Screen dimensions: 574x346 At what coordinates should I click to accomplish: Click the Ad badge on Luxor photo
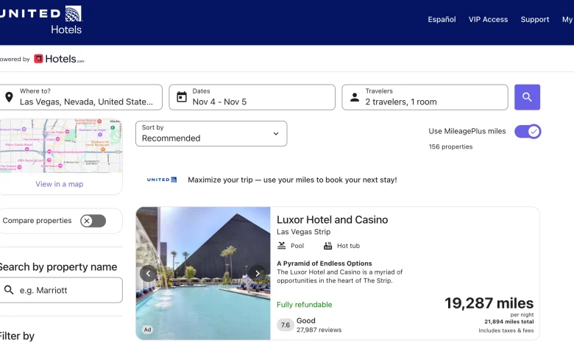click(x=147, y=330)
